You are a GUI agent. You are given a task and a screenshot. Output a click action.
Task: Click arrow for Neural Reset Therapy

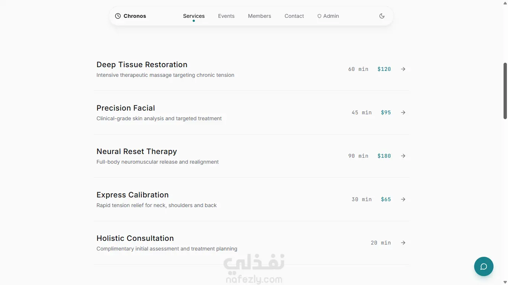click(403, 156)
